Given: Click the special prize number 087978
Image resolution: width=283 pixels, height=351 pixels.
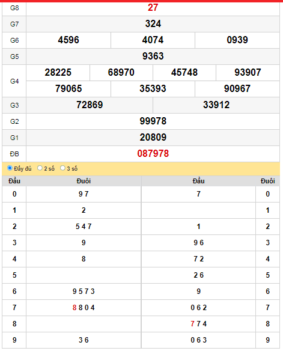Looking at the screenshot, I should point(153,154).
